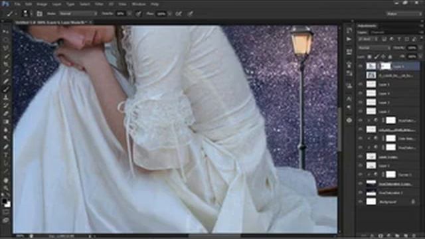Click the new adjustment layer icon
Screen dimensions: 425x239
[388, 236]
